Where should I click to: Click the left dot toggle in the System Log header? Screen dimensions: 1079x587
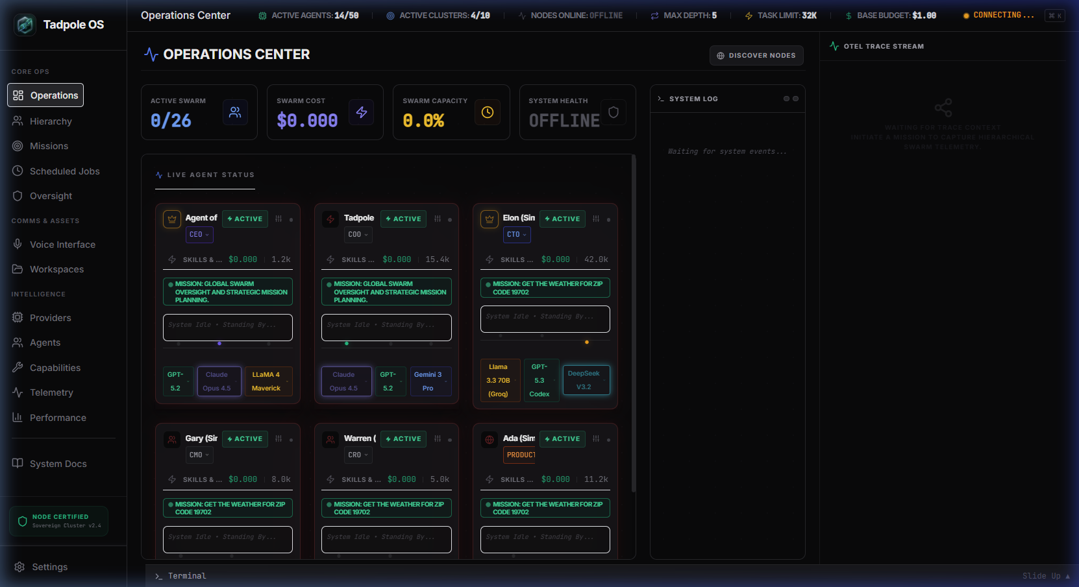coord(787,99)
